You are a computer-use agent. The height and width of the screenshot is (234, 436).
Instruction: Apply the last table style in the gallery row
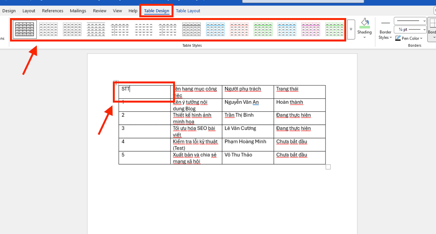(334, 30)
